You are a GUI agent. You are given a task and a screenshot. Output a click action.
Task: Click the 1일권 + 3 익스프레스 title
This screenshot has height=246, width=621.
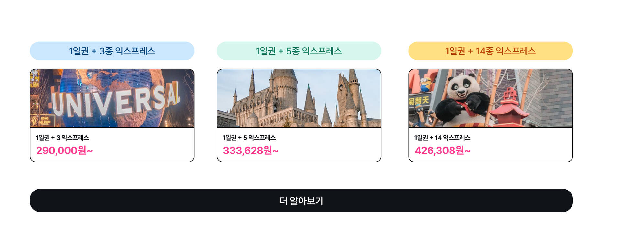[62, 138]
